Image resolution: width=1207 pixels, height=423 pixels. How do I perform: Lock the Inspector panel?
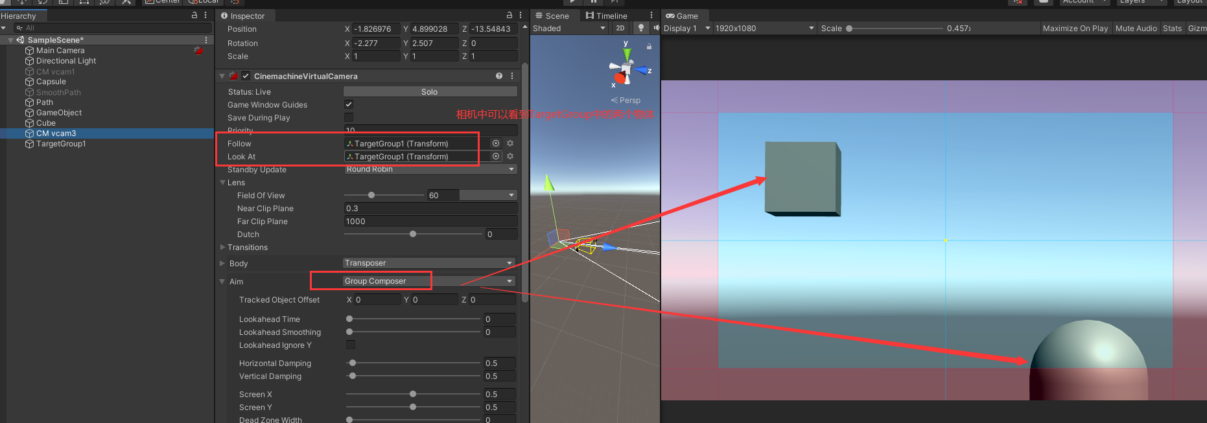click(510, 15)
